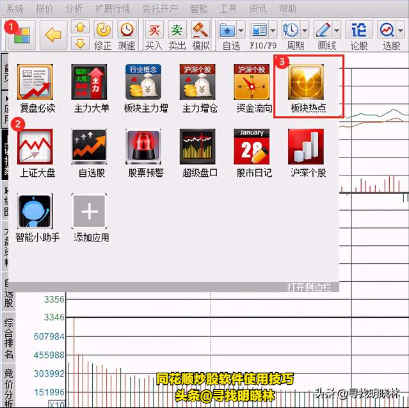409x408 pixels.
Task: Open the 资讯 menu
Action: pos(258,8)
